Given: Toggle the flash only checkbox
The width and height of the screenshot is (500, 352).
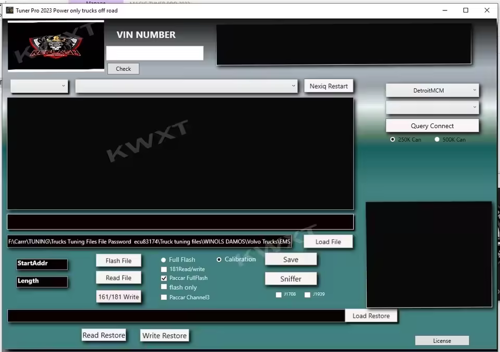Looking at the screenshot, I should click(x=164, y=287).
